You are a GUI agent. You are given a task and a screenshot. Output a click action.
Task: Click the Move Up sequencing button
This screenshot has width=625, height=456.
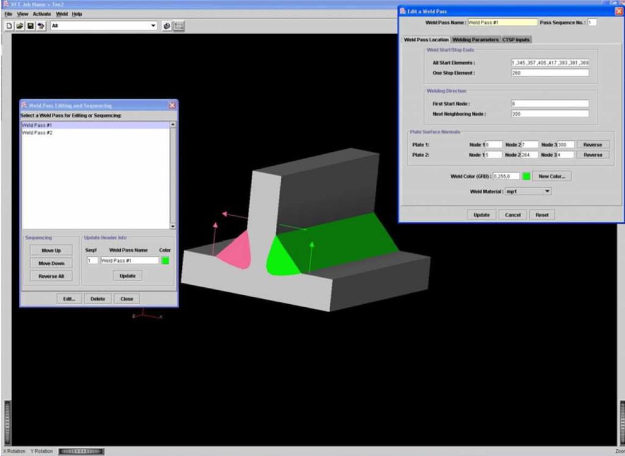coord(51,251)
